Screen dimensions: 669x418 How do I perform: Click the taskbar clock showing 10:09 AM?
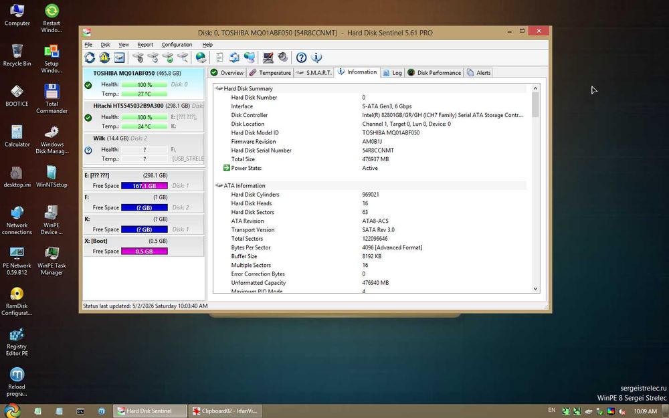[645, 411]
